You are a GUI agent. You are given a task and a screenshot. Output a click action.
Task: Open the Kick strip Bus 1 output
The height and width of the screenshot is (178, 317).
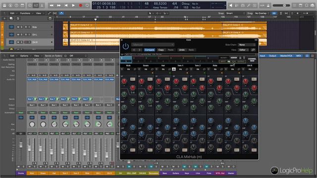[32, 105]
